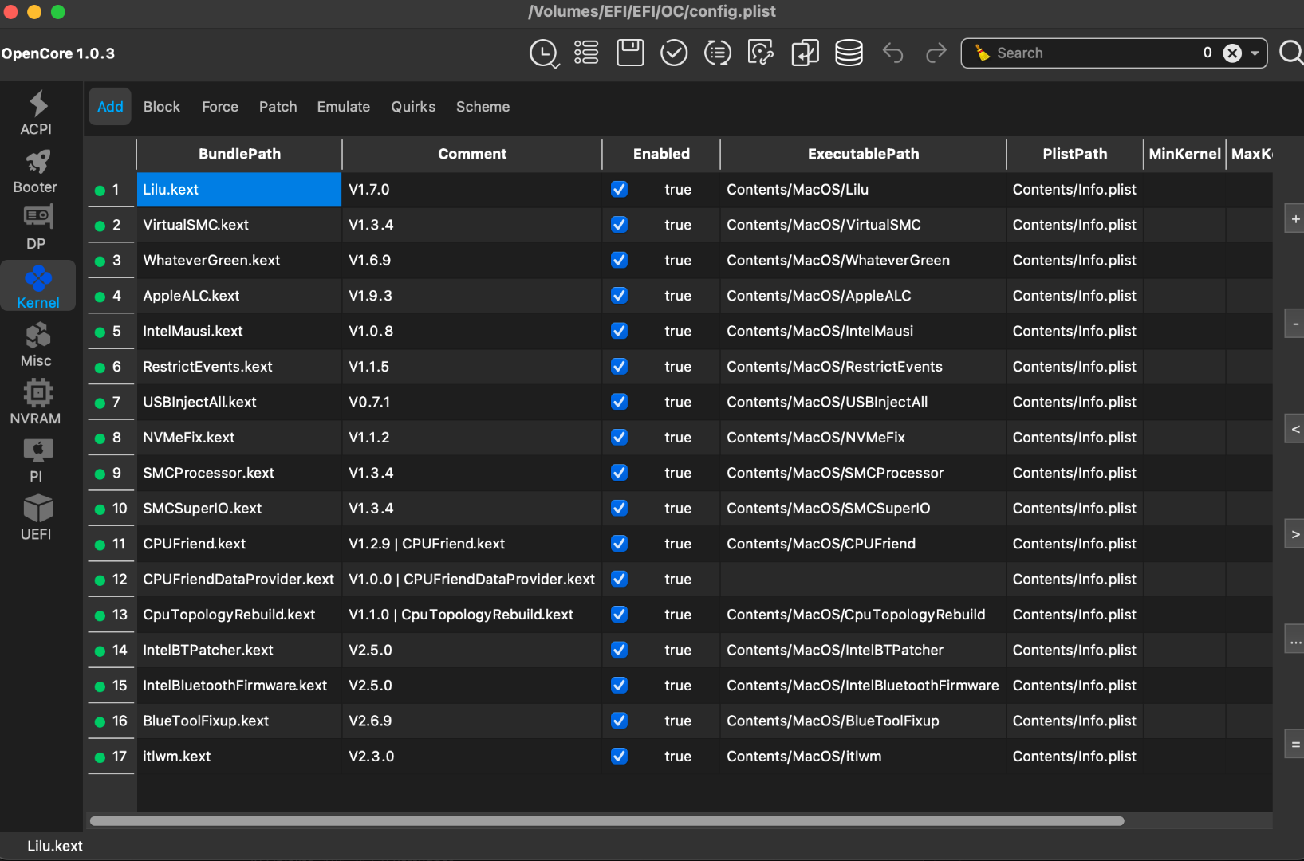Switch to the Patch tab
The image size is (1304, 861).
pyautogui.click(x=278, y=107)
